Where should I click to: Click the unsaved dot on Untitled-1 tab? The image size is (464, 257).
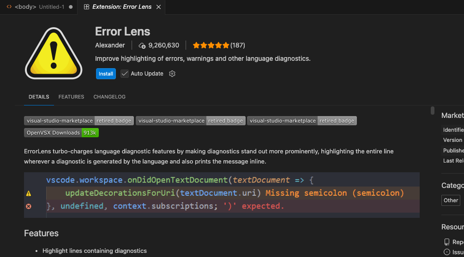(x=71, y=7)
